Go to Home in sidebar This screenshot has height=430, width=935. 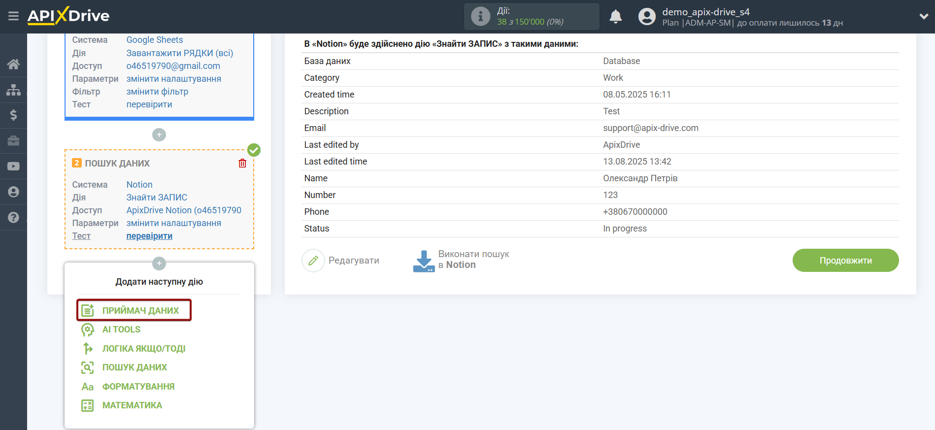[x=13, y=64]
